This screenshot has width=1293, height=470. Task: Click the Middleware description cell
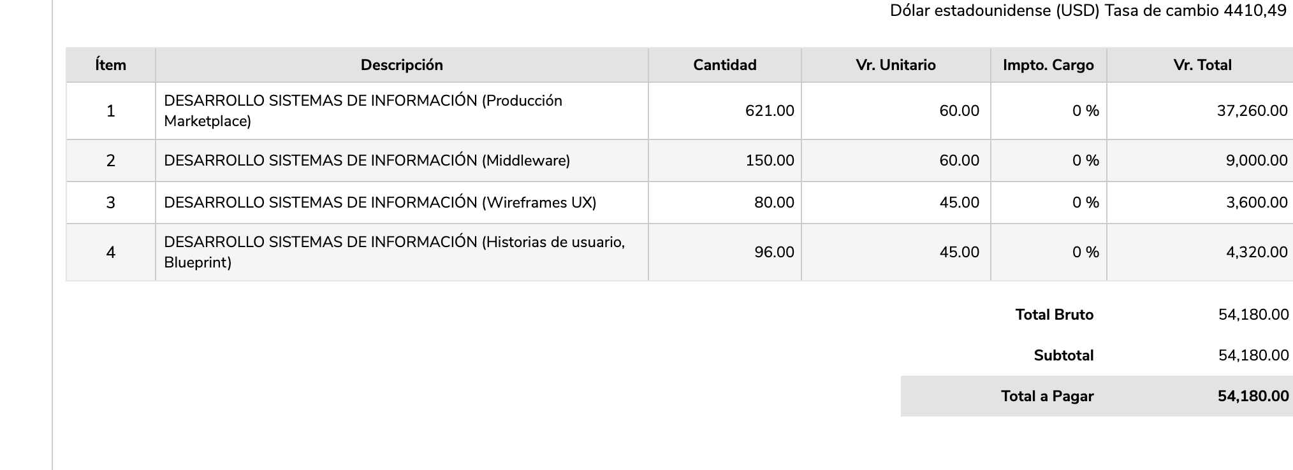367,160
